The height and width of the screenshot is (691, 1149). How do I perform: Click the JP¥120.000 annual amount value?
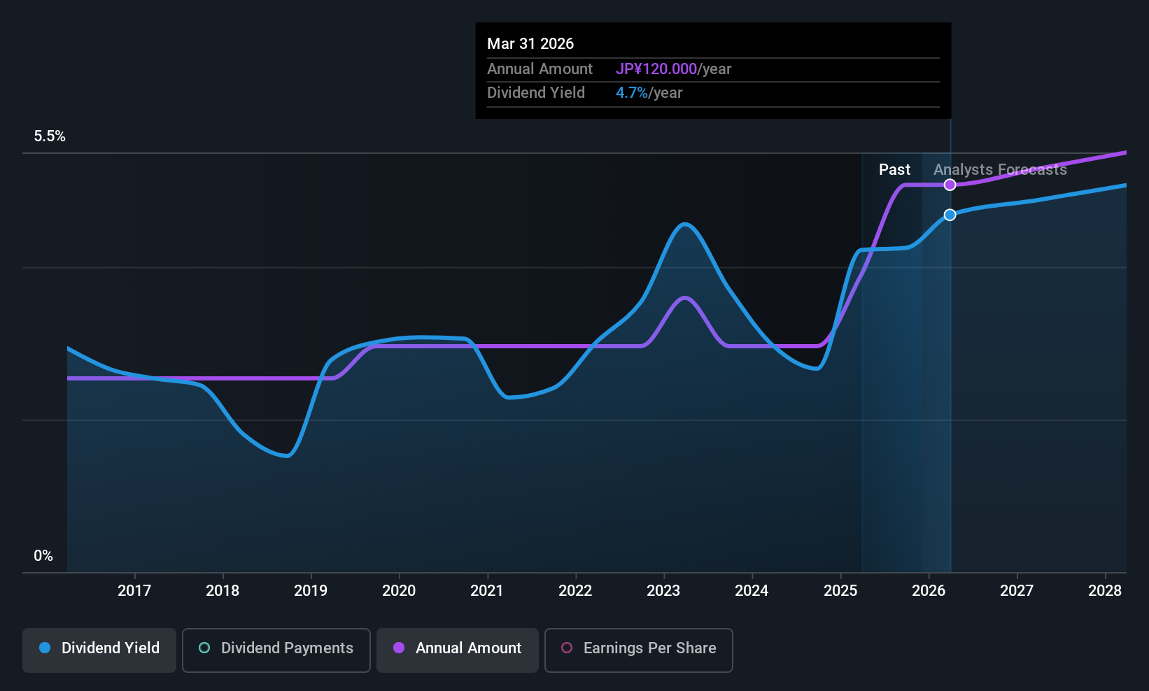pyautogui.click(x=656, y=69)
